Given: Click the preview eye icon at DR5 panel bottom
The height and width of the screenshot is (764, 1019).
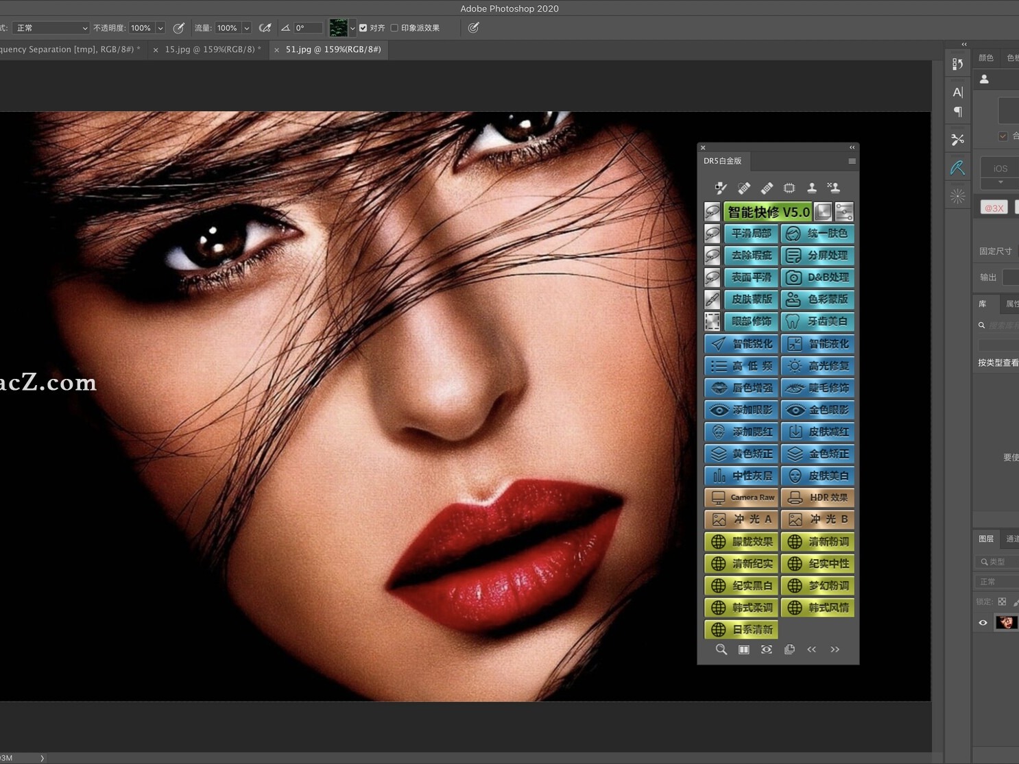Looking at the screenshot, I should click(766, 650).
